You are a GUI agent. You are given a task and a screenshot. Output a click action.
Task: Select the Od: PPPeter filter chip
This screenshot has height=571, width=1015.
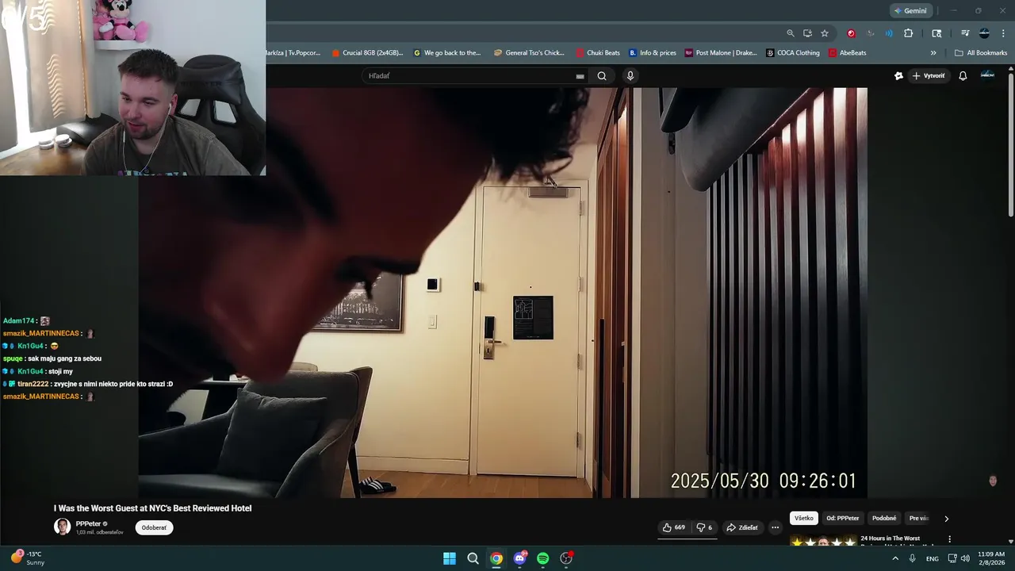point(843,518)
